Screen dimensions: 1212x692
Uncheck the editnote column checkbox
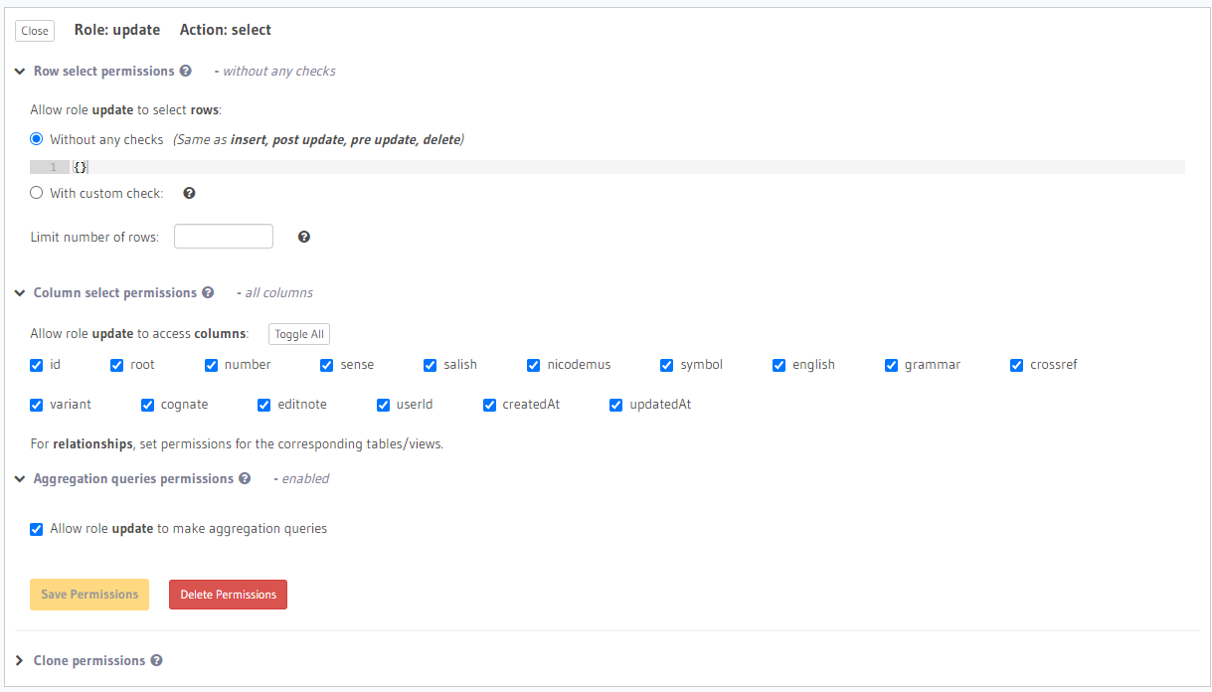(264, 405)
